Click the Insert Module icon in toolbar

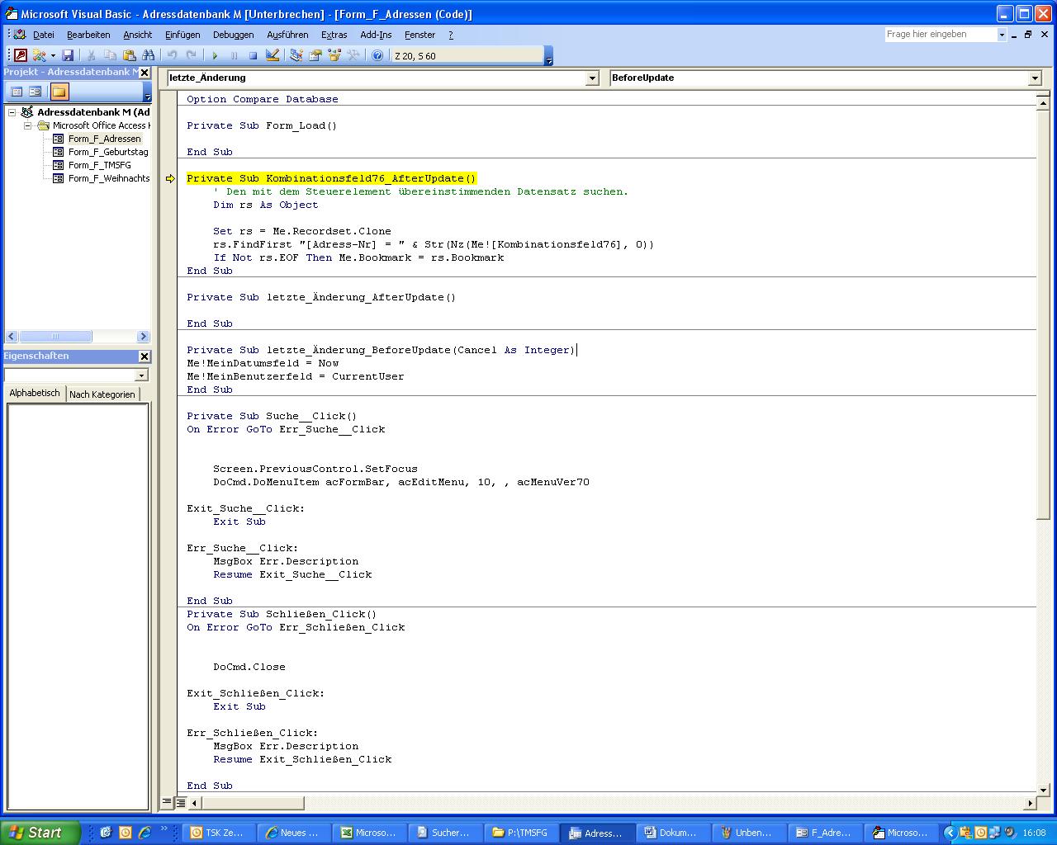pyautogui.click(x=39, y=55)
